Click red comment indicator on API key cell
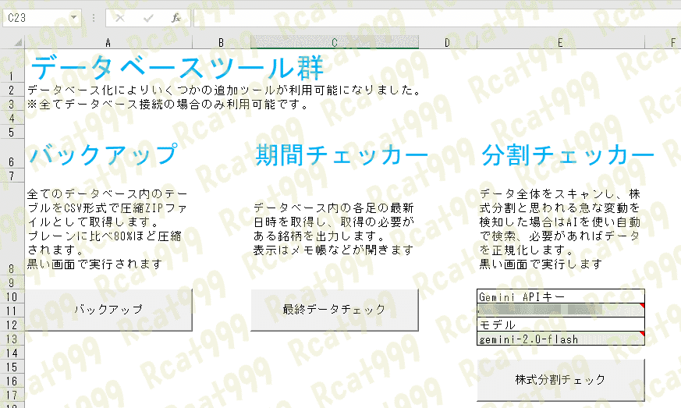681x408 pixels. pyautogui.click(x=642, y=307)
